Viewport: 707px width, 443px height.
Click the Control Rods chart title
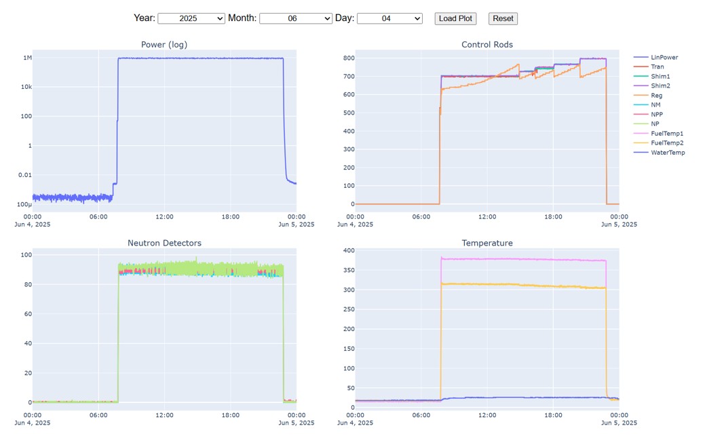(486, 45)
